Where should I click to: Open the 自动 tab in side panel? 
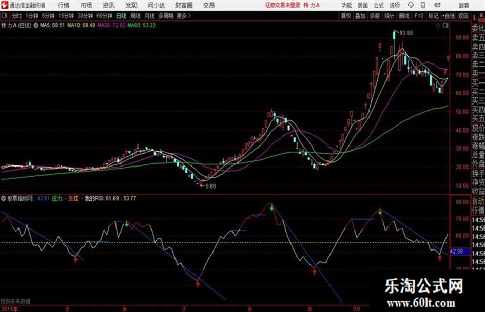pyautogui.click(x=478, y=201)
